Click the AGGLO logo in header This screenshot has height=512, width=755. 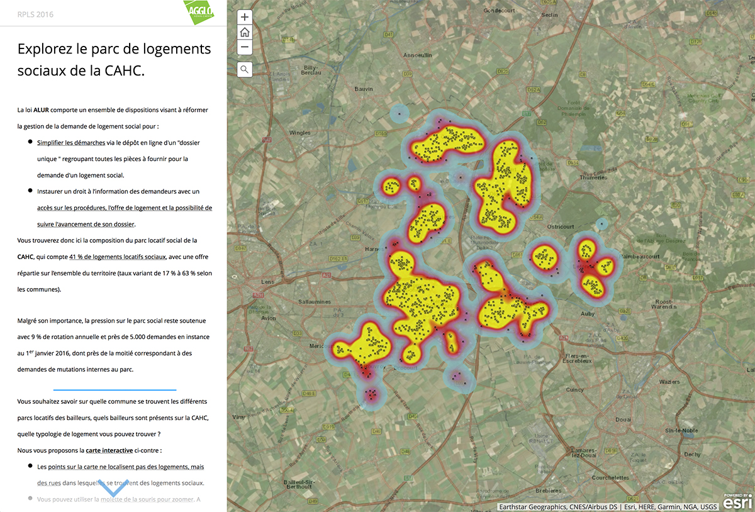pyautogui.click(x=198, y=13)
